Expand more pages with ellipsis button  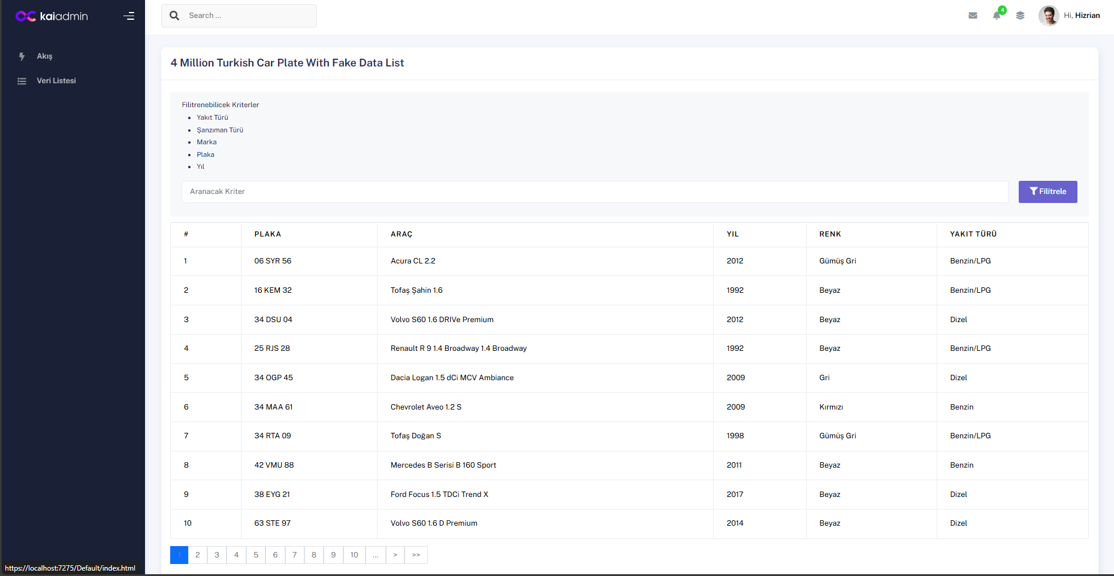375,555
